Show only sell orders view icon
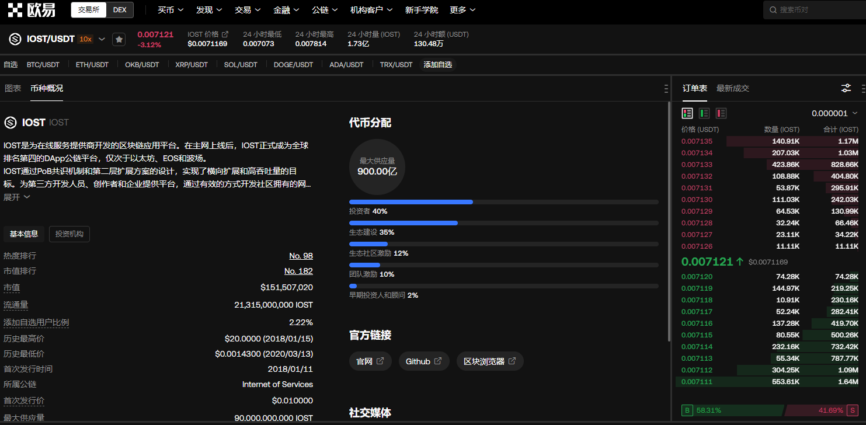The image size is (866, 425). point(721,113)
